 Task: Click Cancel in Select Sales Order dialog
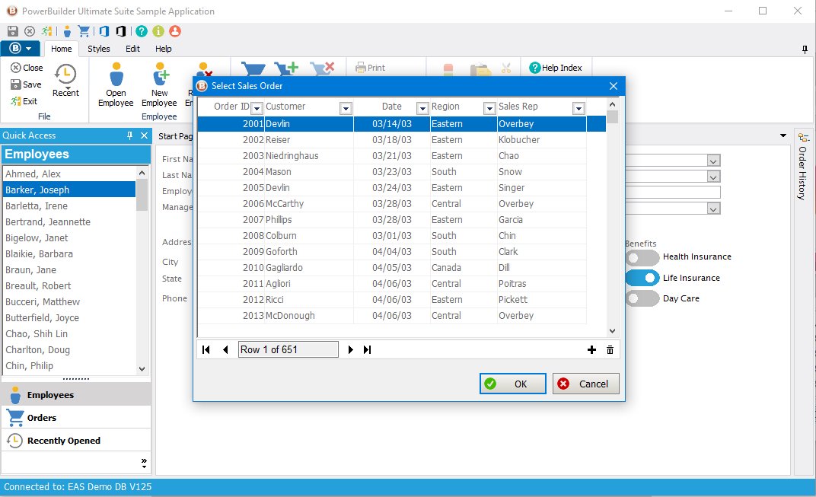[x=585, y=384]
